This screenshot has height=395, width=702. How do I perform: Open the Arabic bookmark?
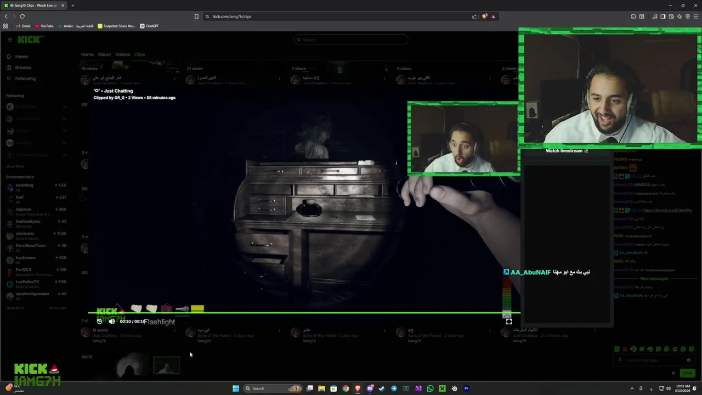tap(76, 26)
